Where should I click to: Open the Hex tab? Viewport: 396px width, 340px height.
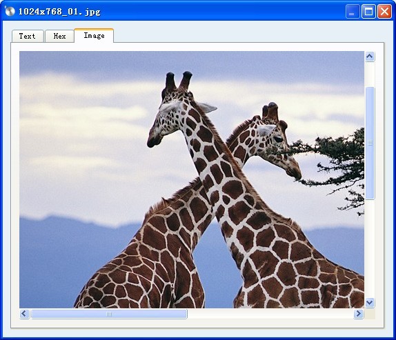coord(59,36)
